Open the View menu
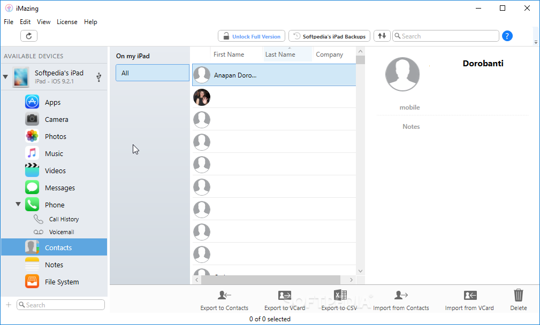Image resolution: width=540 pixels, height=325 pixels. coord(44,22)
